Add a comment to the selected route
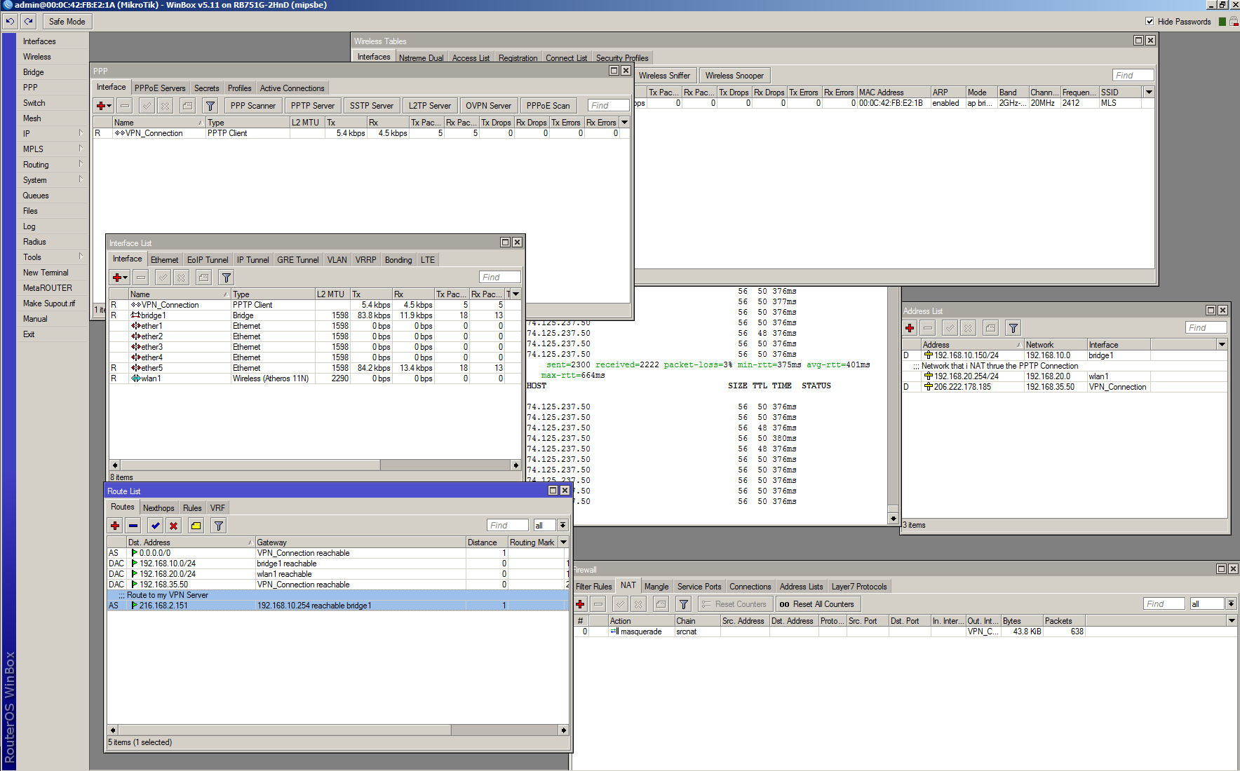The height and width of the screenshot is (771, 1240). (x=195, y=525)
